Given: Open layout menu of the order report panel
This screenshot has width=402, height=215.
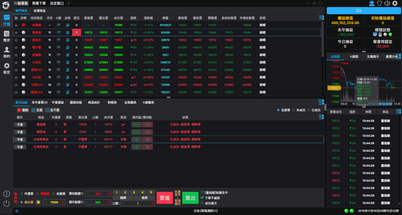Looking at the screenshot, I should [x=321, y=102].
